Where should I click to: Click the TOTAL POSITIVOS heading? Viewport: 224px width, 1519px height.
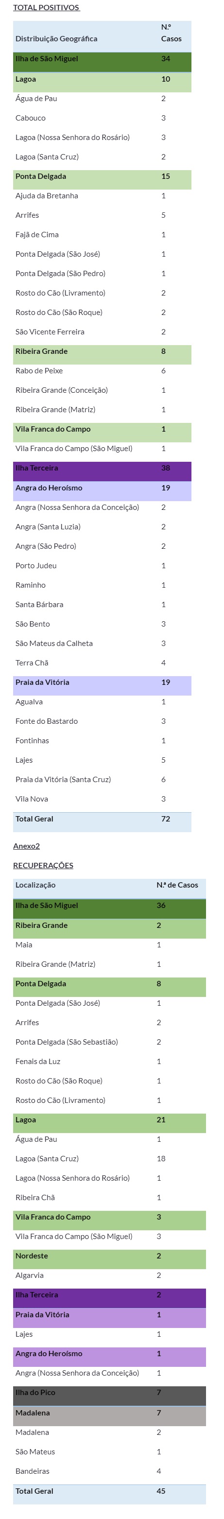click(46, 8)
